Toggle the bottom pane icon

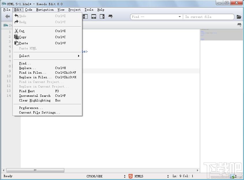[94, 16]
